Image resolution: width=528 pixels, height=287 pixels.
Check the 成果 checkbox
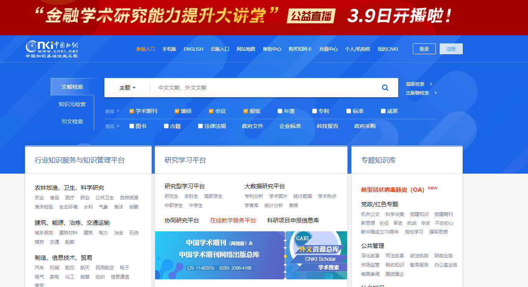tap(383, 111)
